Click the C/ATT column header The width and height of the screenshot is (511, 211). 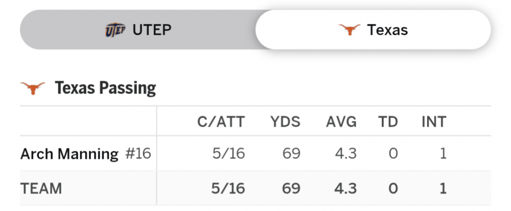click(x=221, y=122)
